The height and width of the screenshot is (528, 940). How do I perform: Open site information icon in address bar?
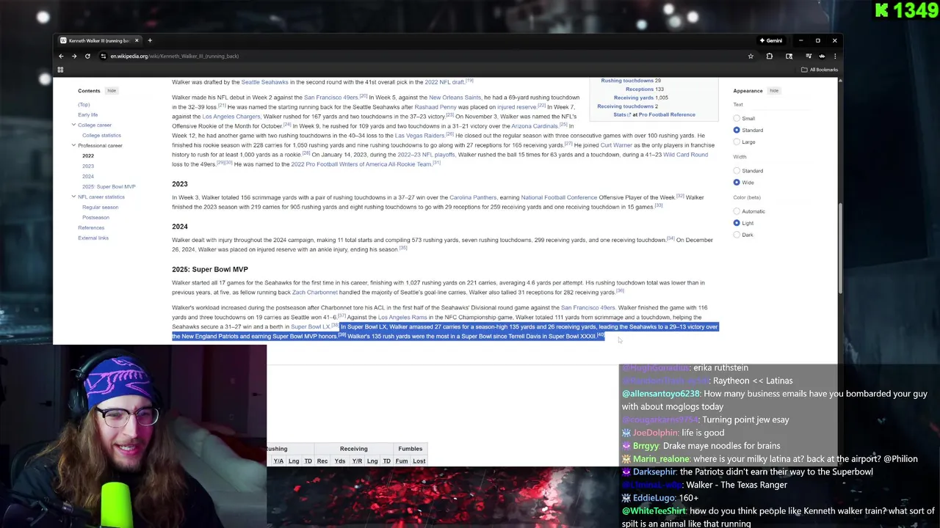point(104,56)
